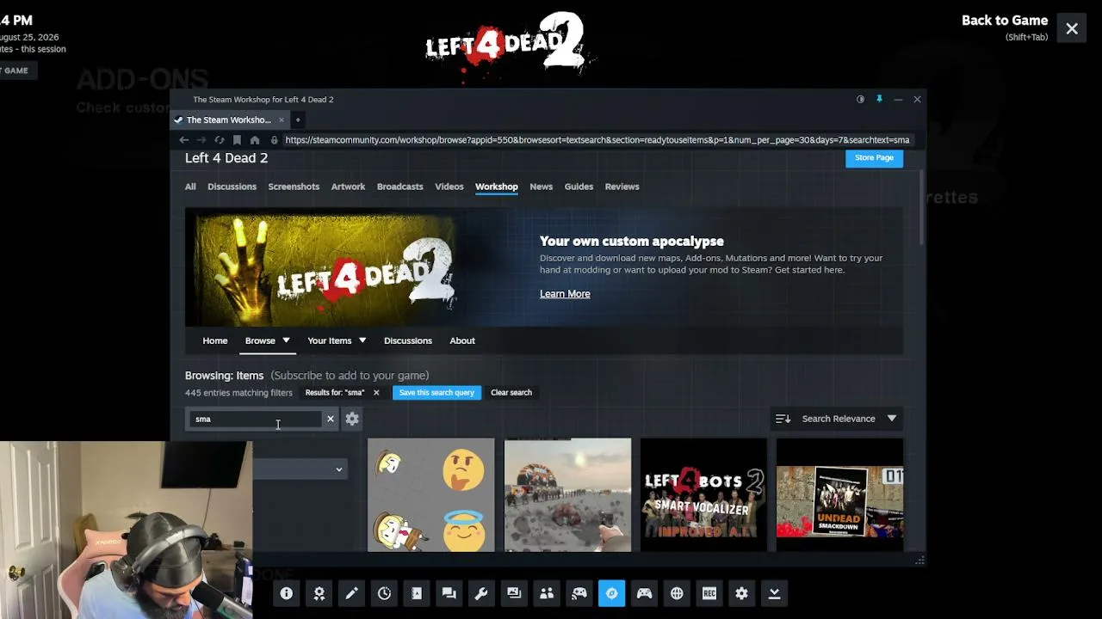
Task: Reload the workshop page
Action: 219,140
